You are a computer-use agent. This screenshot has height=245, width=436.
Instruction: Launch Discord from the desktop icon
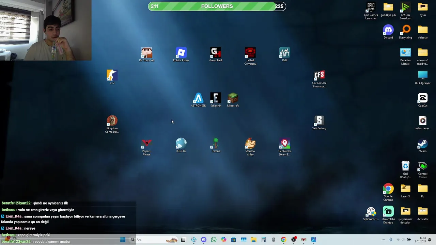tap(388, 32)
